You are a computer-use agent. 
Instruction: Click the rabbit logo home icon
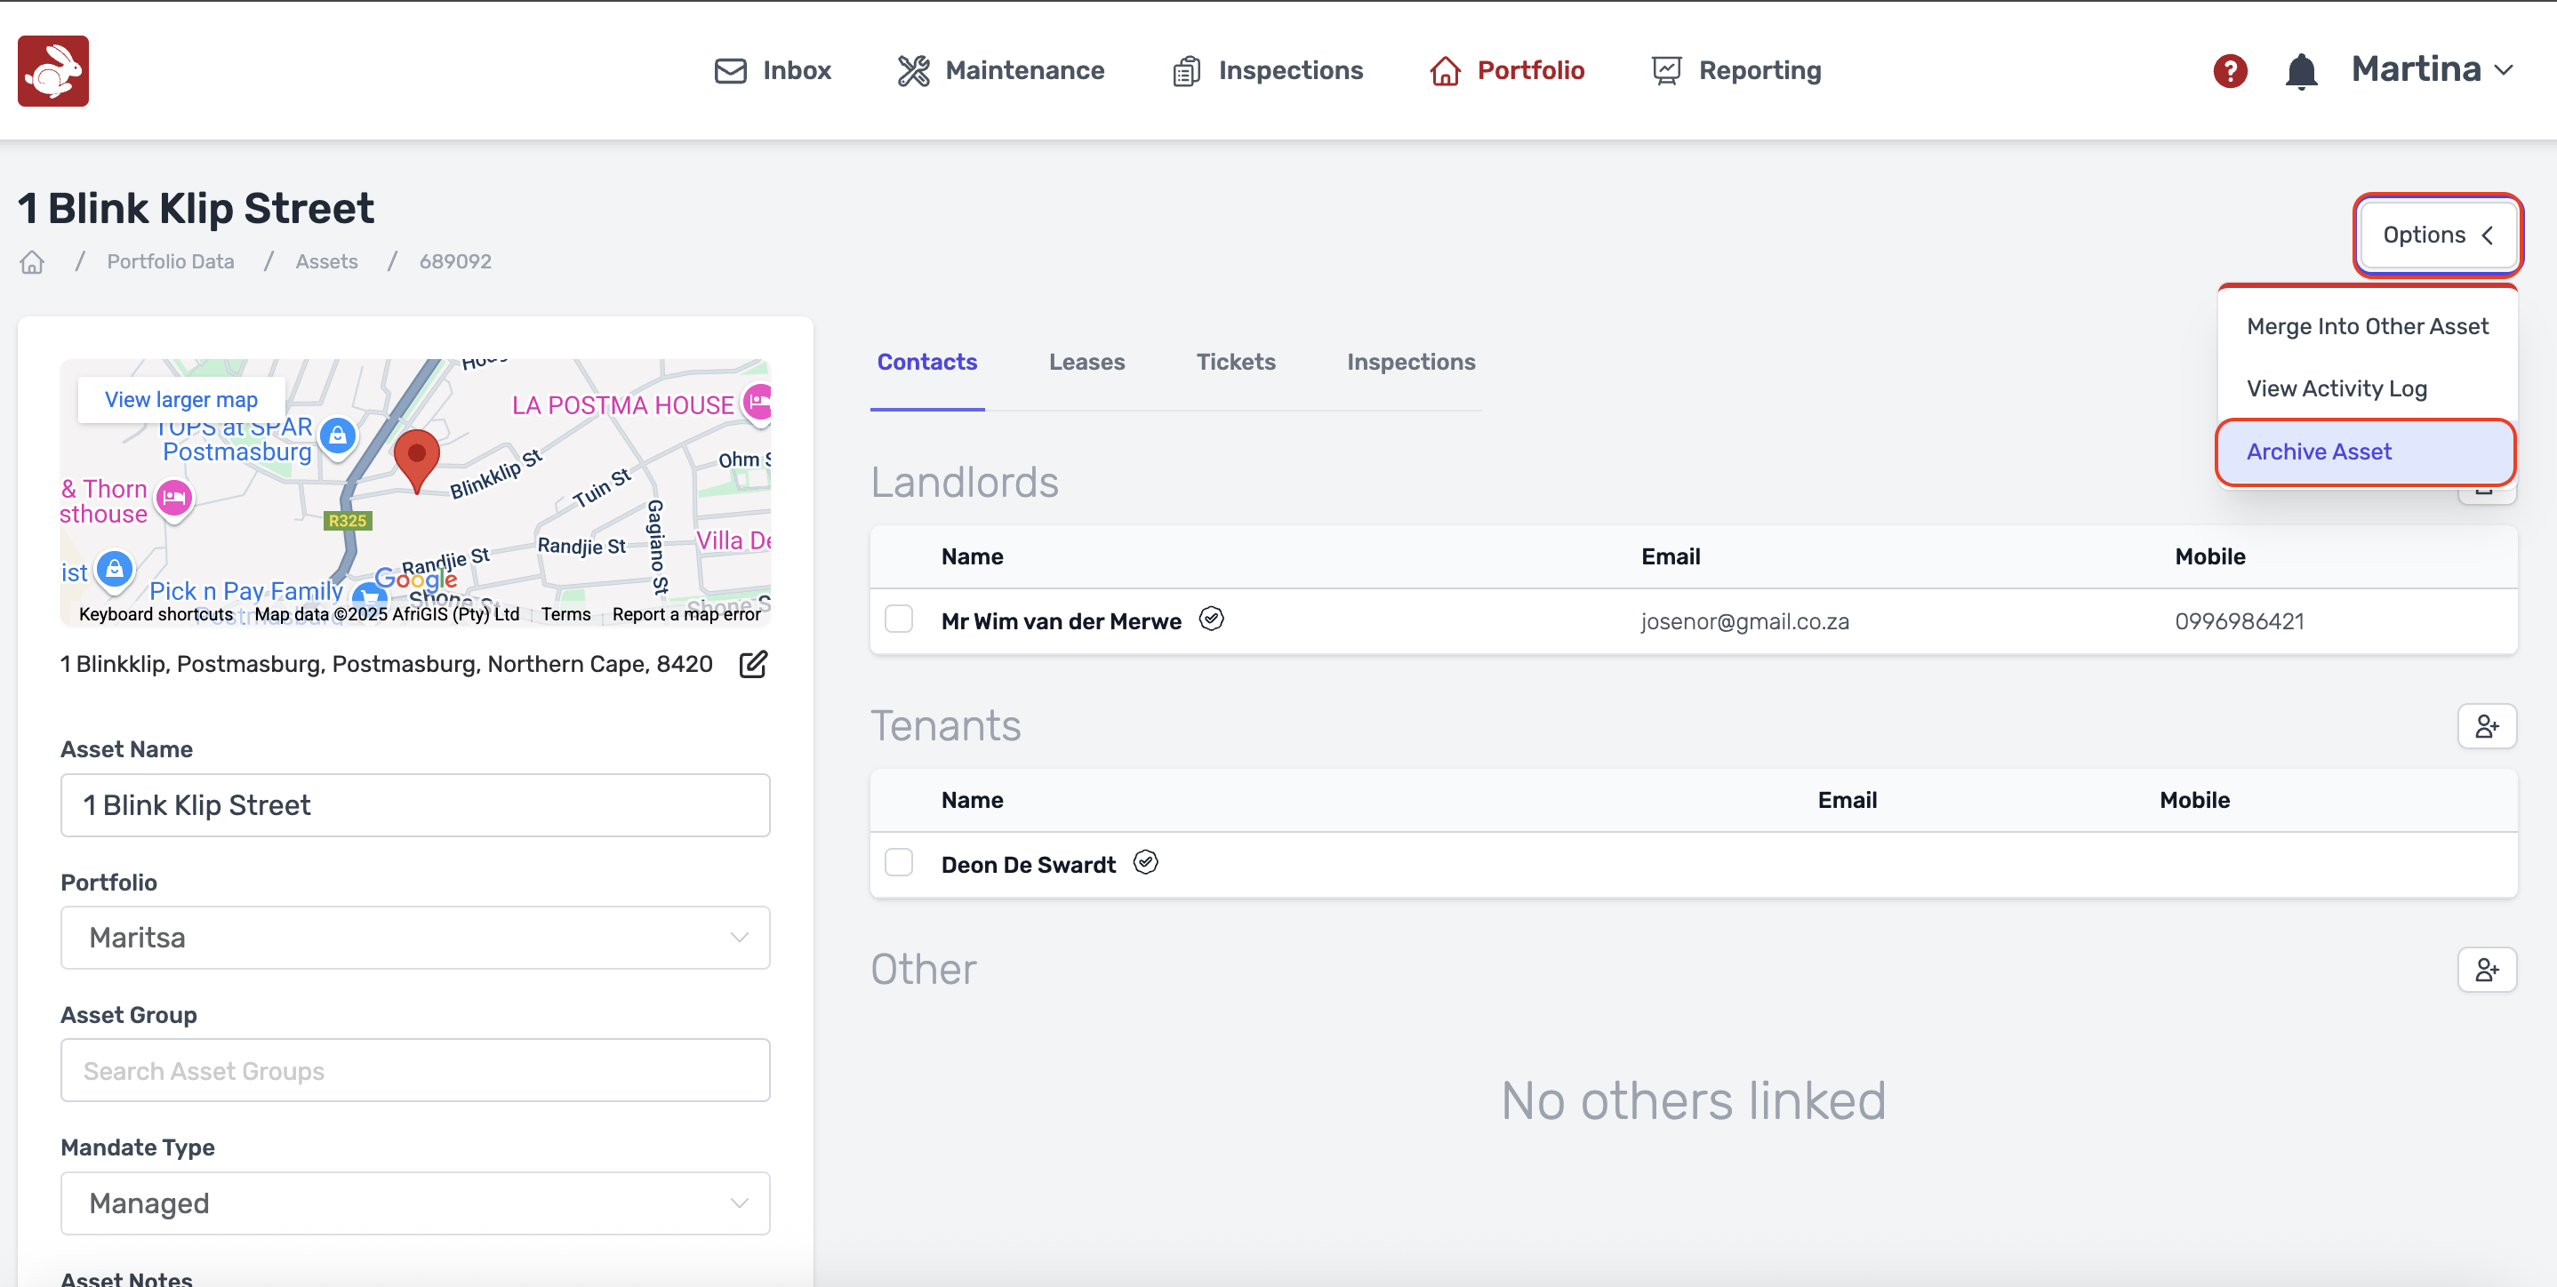click(52, 70)
